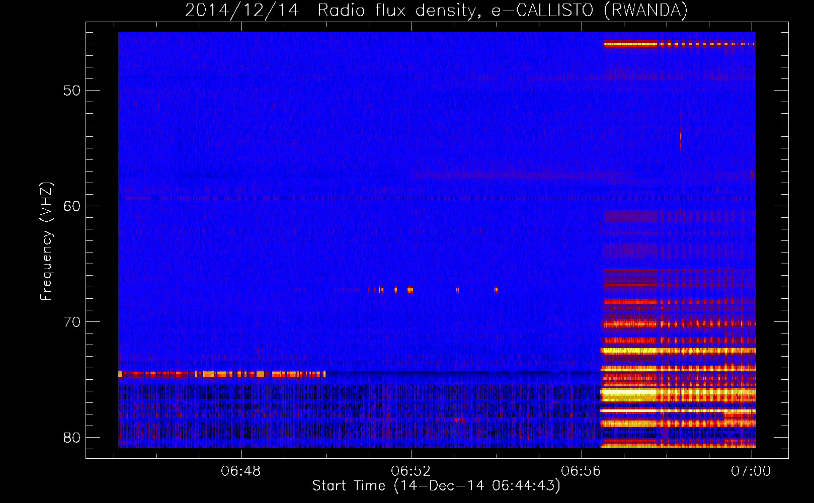Click the "80" frequency tick label
Image resolution: width=814 pixels, height=503 pixels.
coord(72,438)
